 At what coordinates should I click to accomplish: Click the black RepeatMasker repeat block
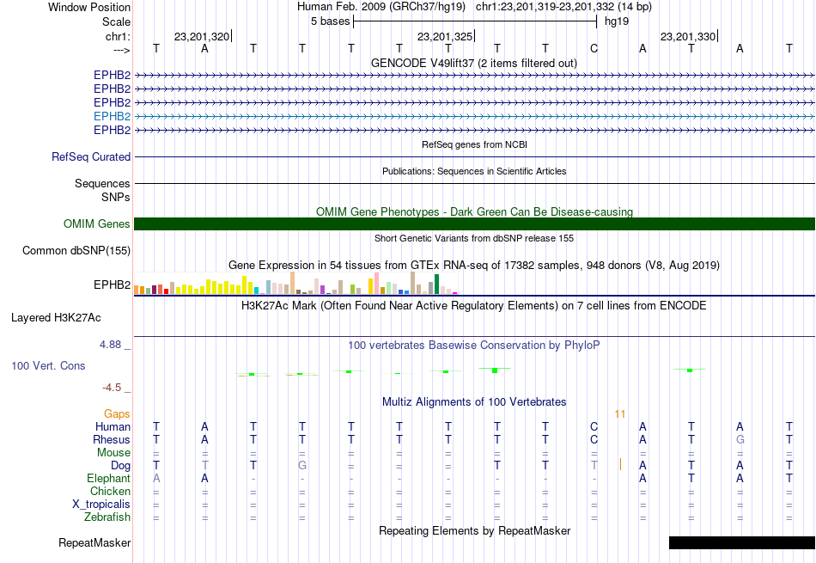[x=741, y=542]
